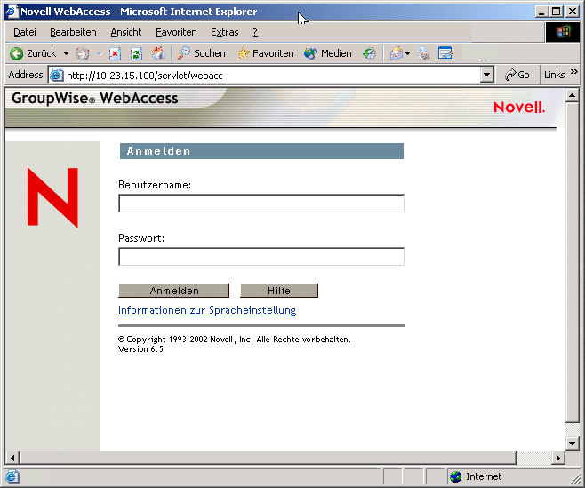Expand the Mail dropdown arrow
The height and width of the screenshot is (488, 585).
[408, 53]
